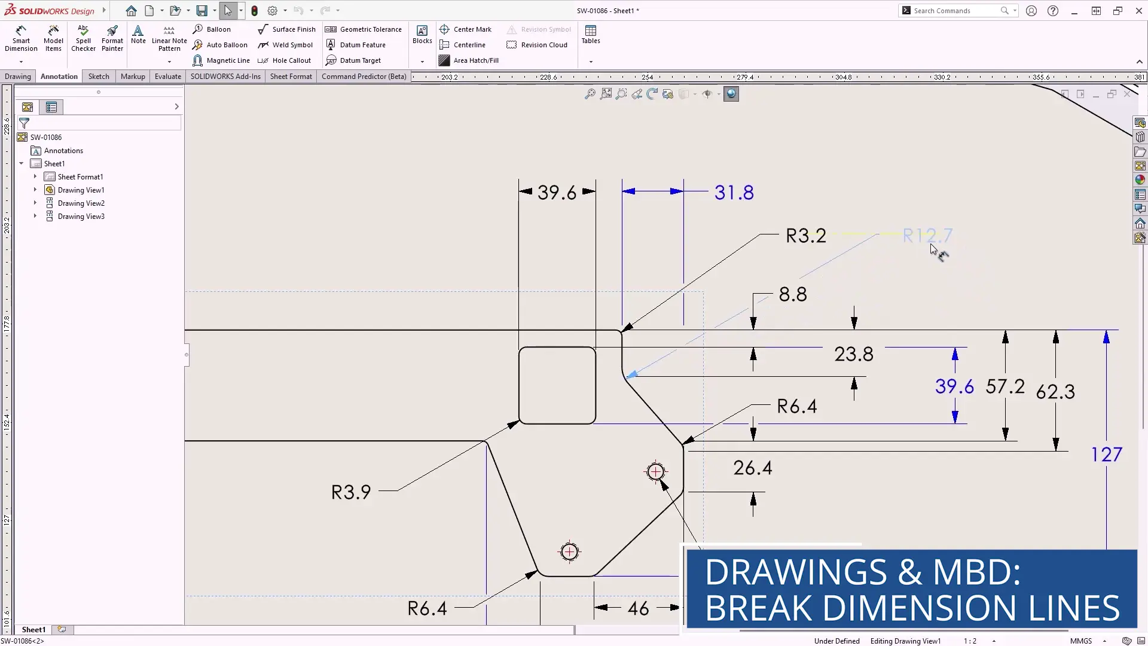Insert a Balloon annotation
This screenshot has width=1148, height=646.
point(212,29)
